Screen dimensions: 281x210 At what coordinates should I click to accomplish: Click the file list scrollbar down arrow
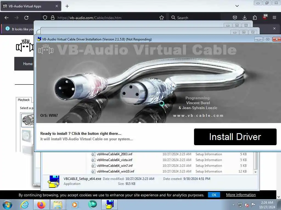click(255, 172)
